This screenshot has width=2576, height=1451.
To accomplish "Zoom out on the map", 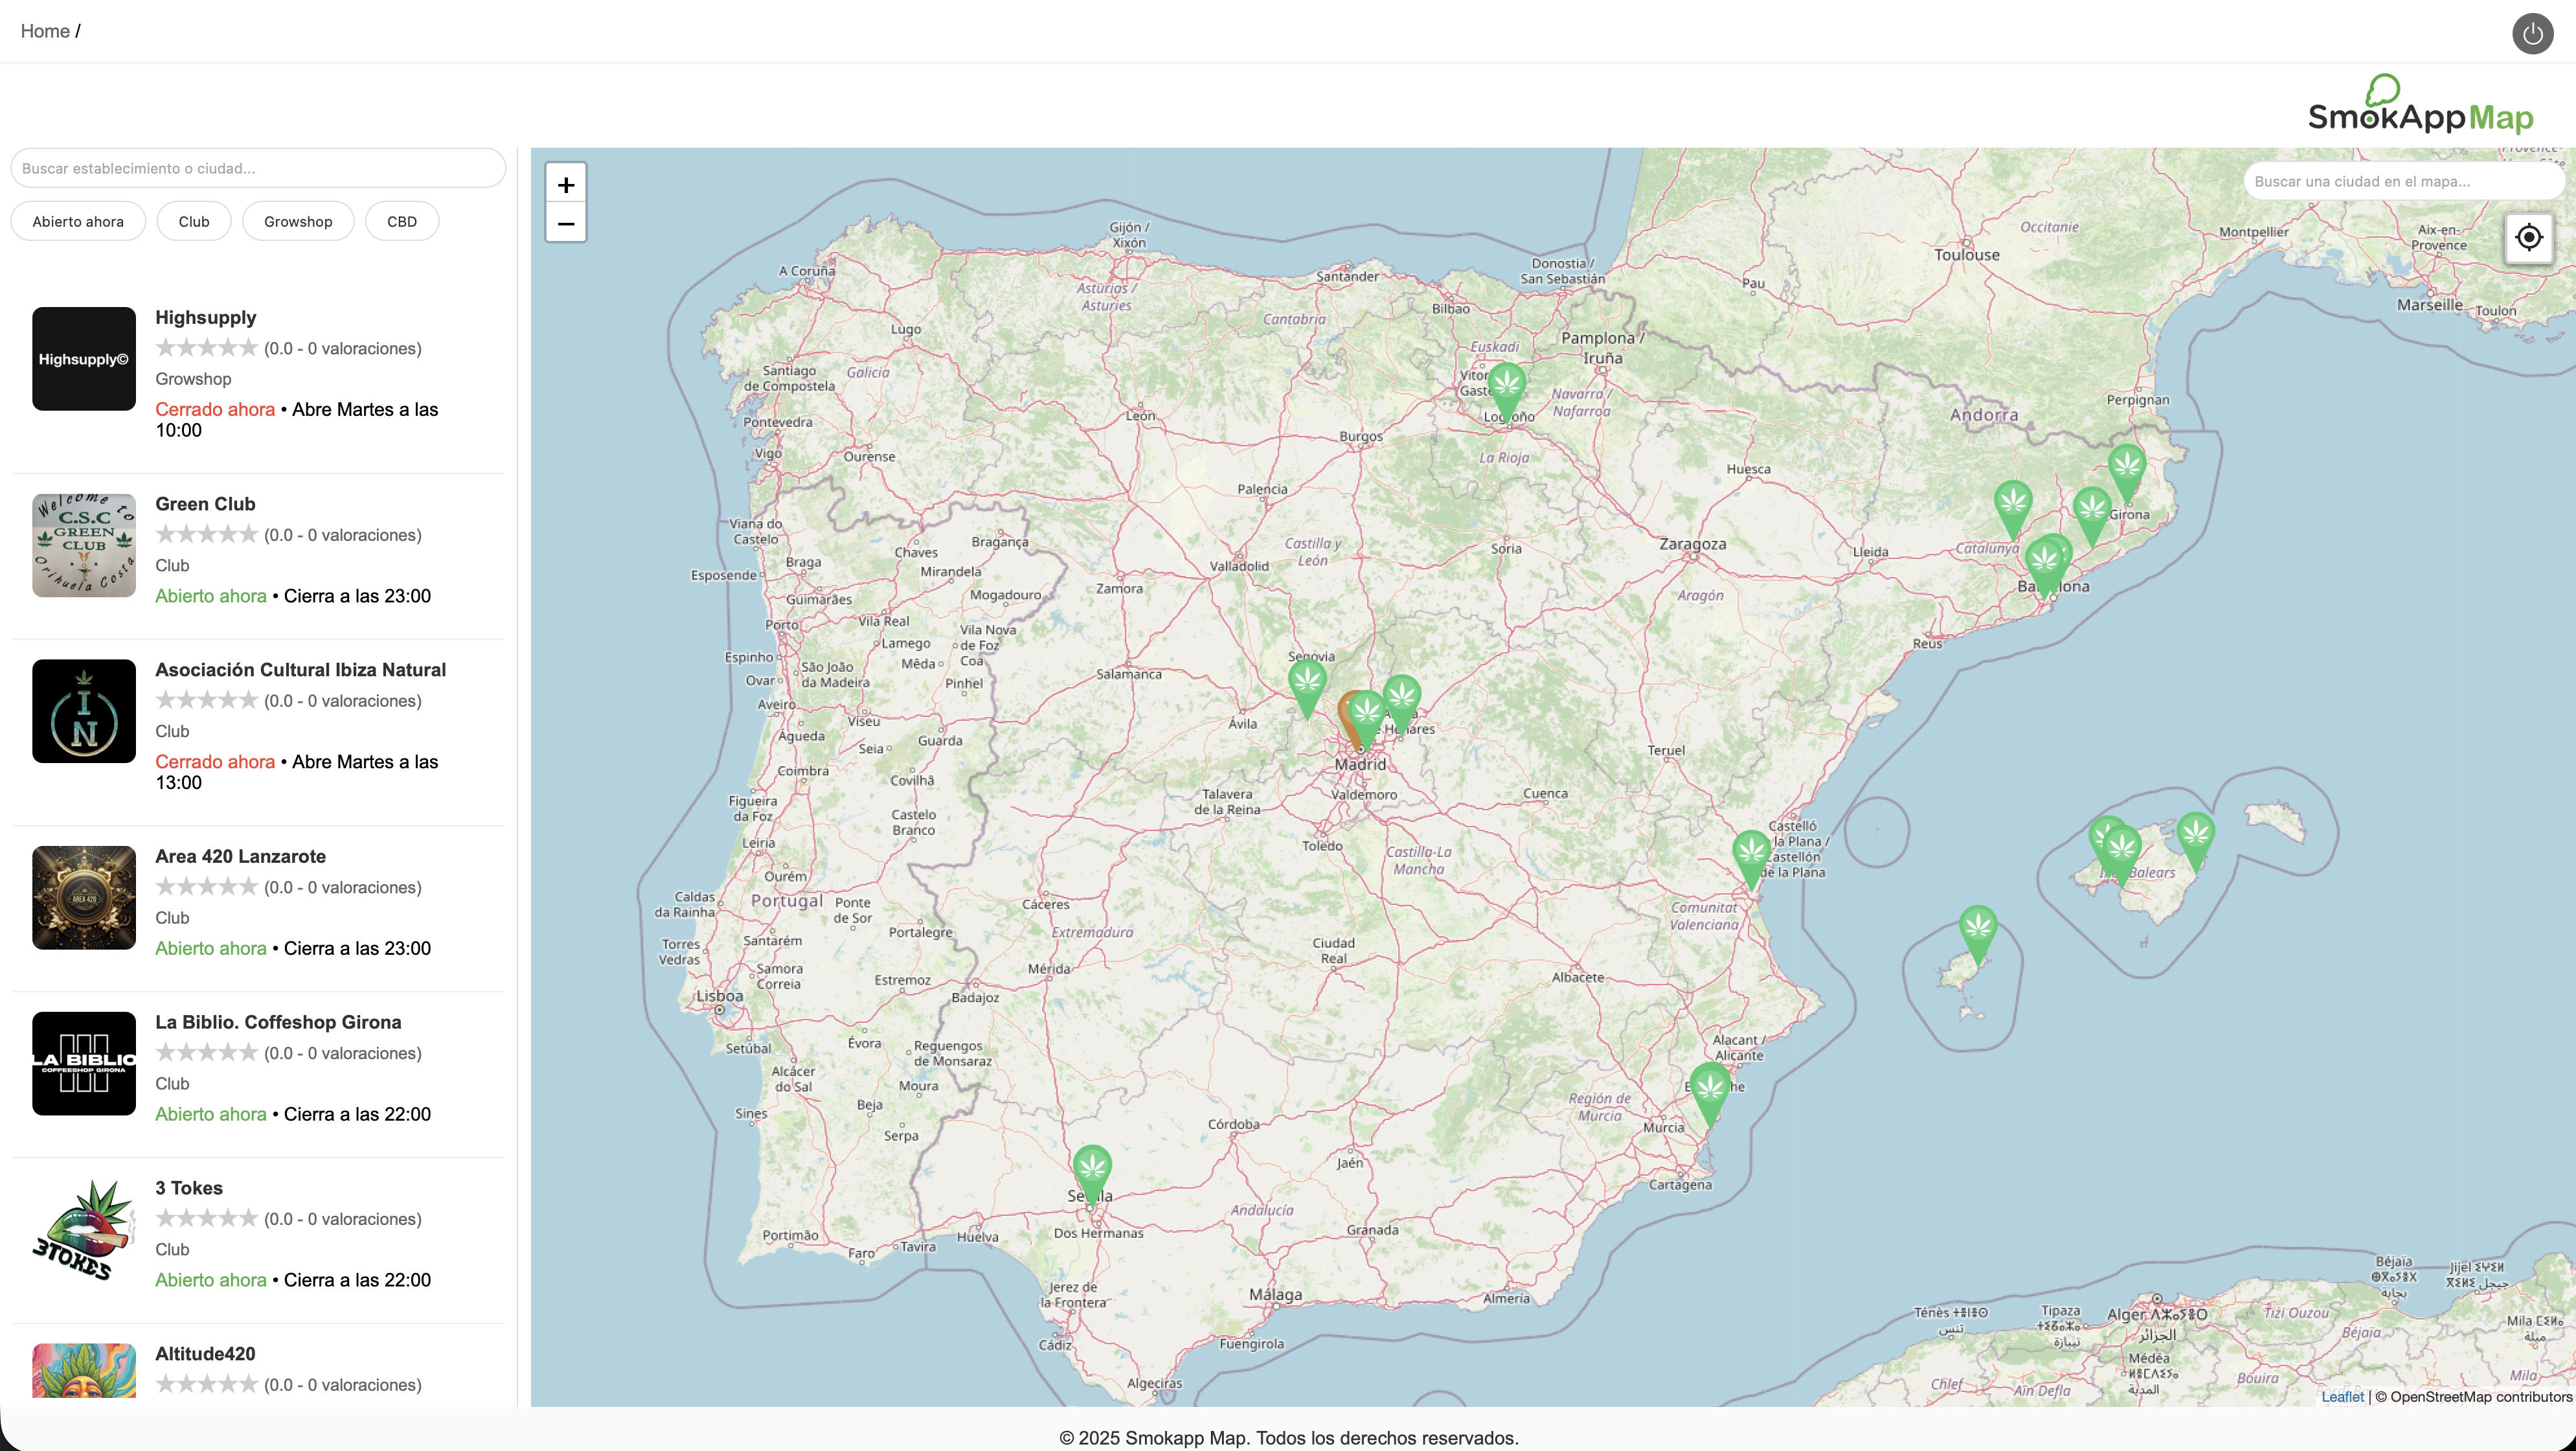I will 566,223.
